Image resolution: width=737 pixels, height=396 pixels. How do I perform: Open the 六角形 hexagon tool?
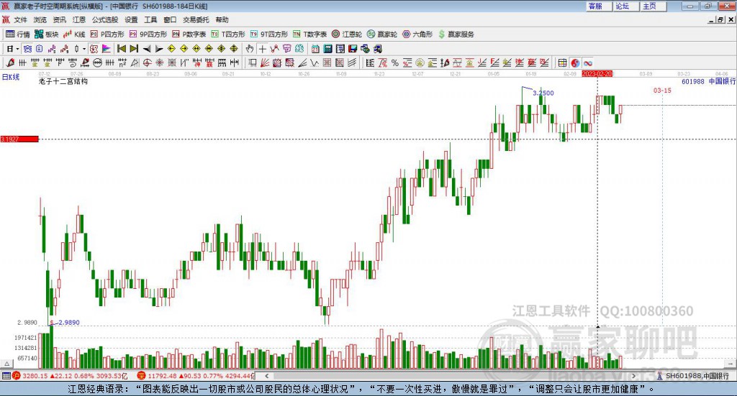coord(417,34)
